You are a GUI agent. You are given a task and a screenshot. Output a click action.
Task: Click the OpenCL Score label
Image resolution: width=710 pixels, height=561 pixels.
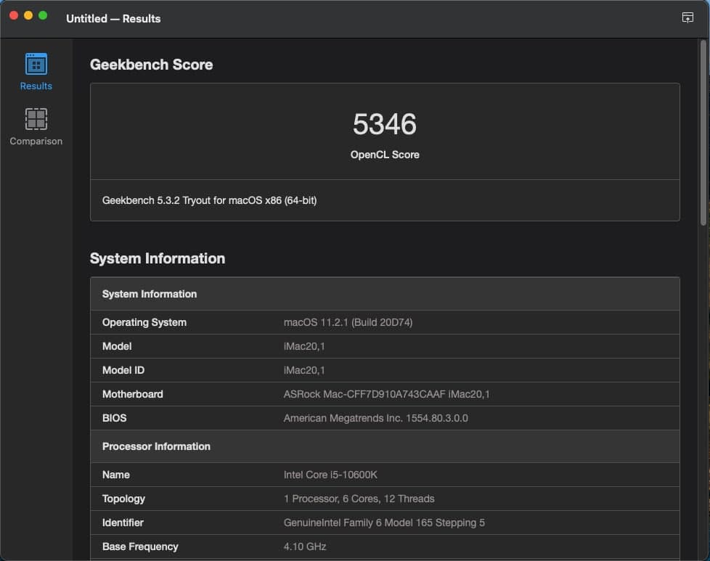point(385,155)
